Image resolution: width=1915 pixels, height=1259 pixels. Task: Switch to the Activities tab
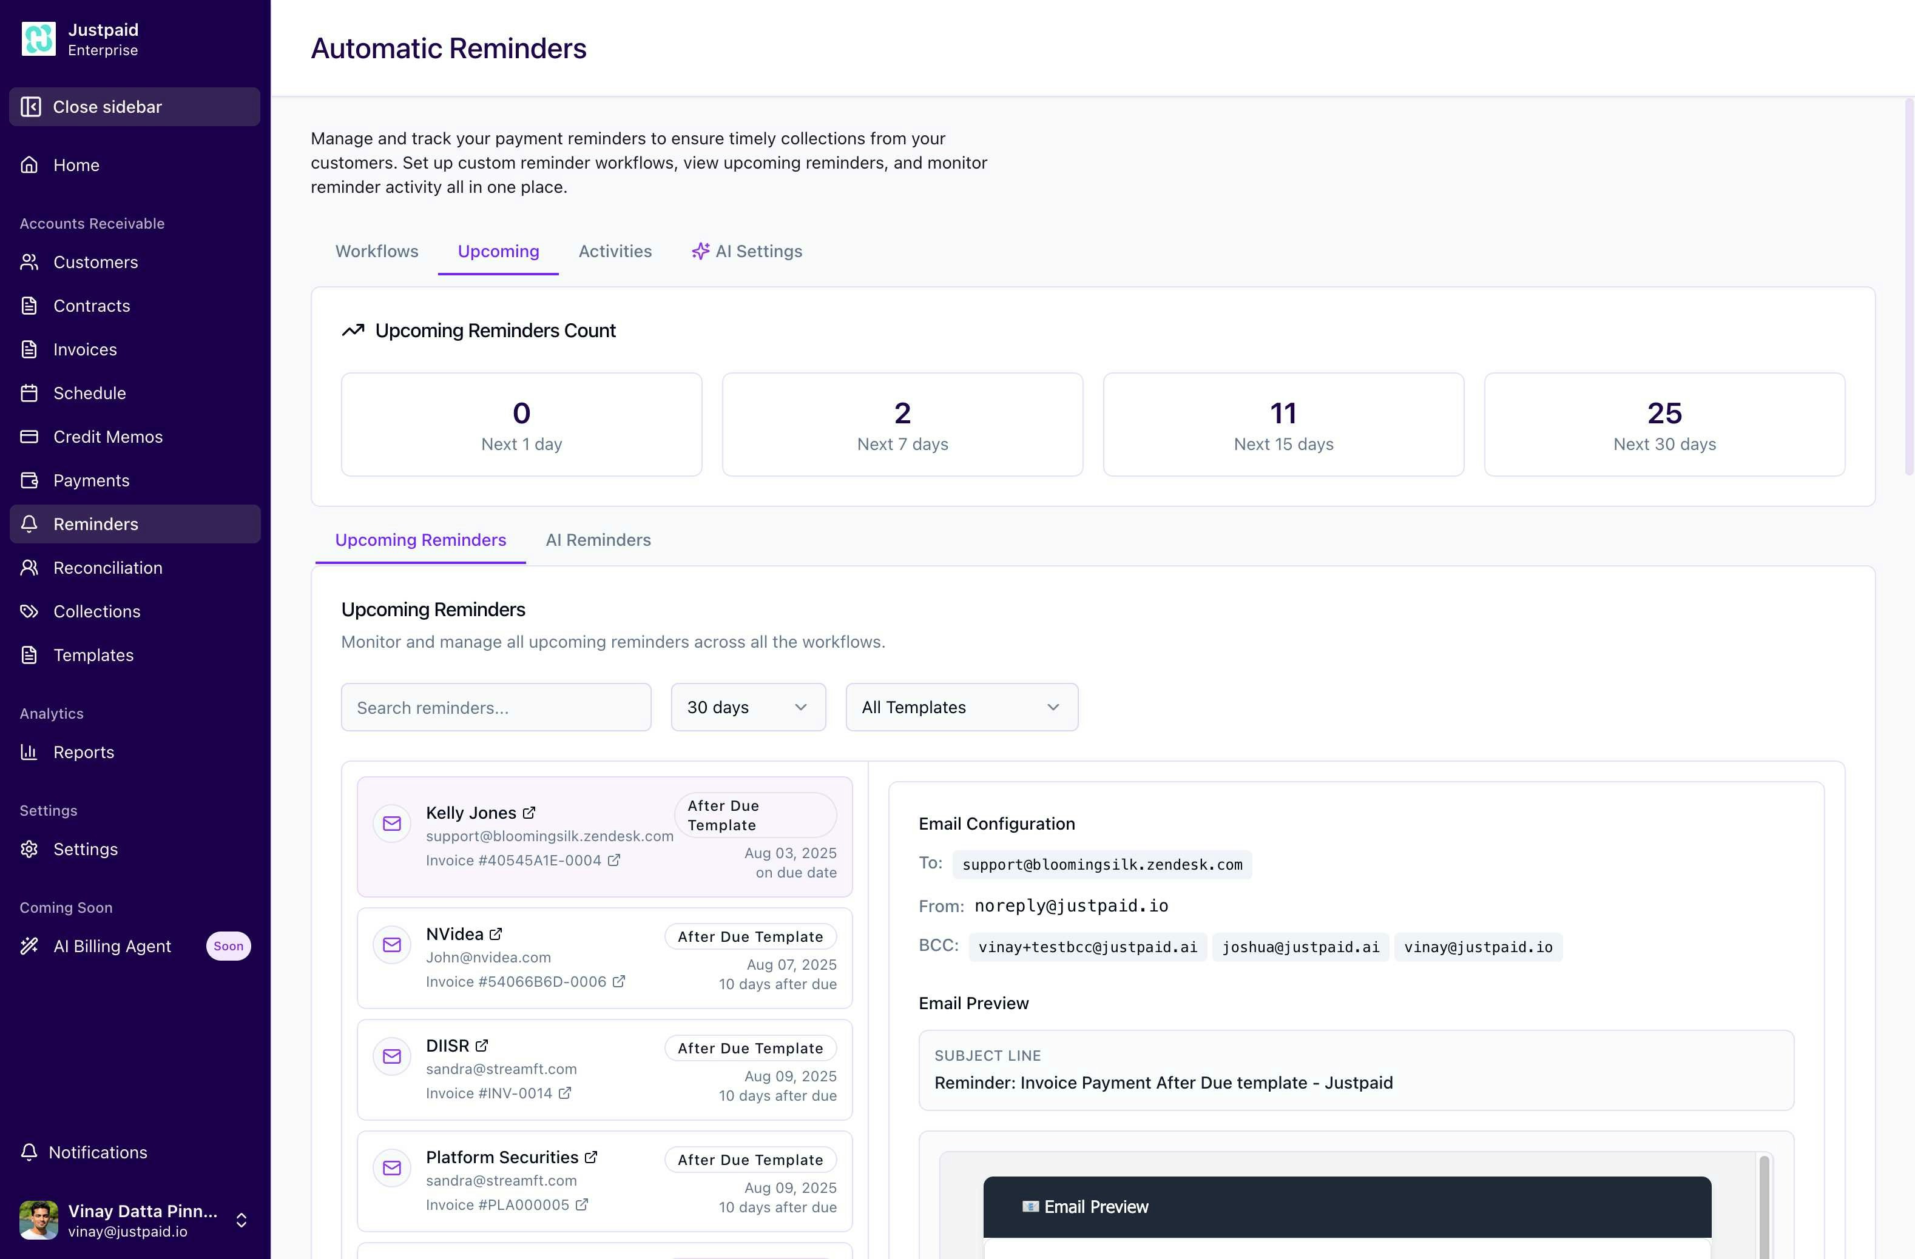click(x=615, y=251)
